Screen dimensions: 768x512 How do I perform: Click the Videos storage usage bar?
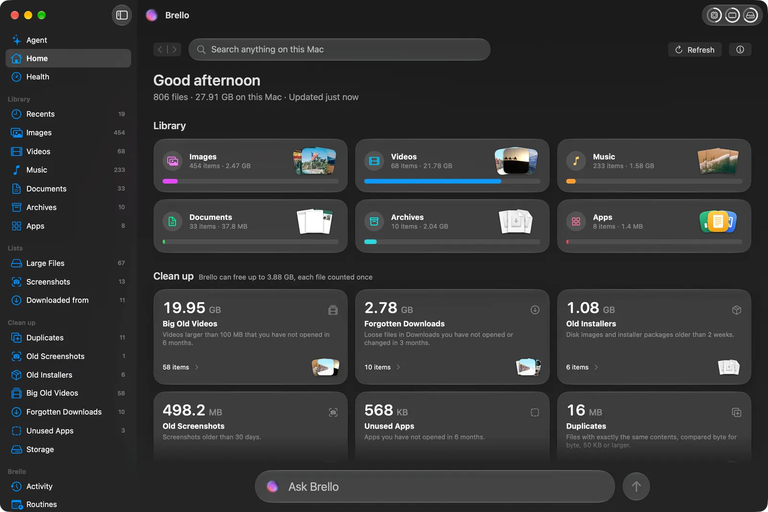tap(452, 181)
